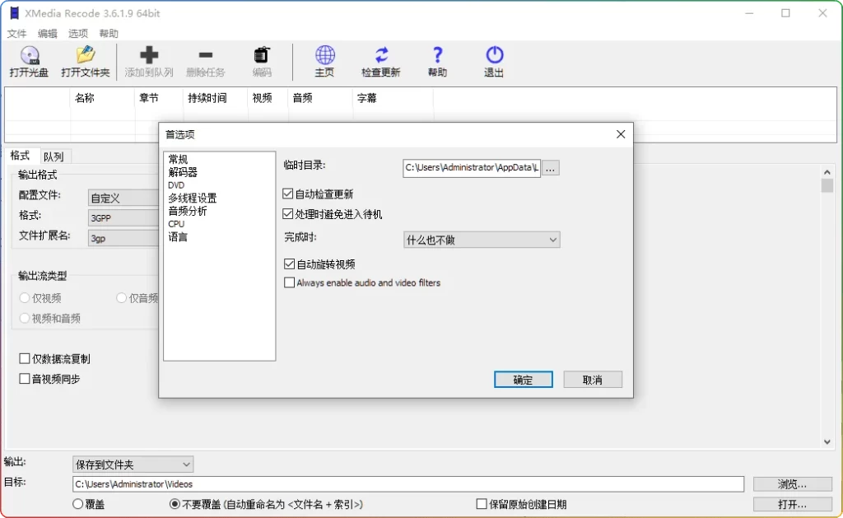Open the 编辑 menu

pos(48,34)
